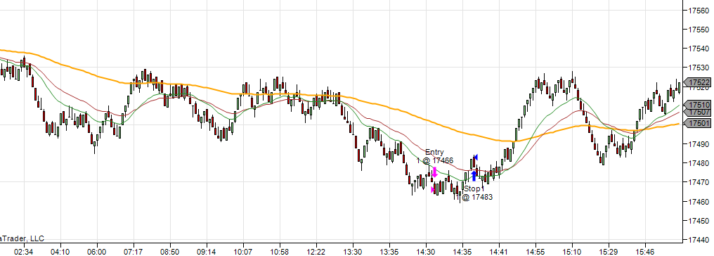
Task: Click the 08:50 time axis label
Action: 170,252
